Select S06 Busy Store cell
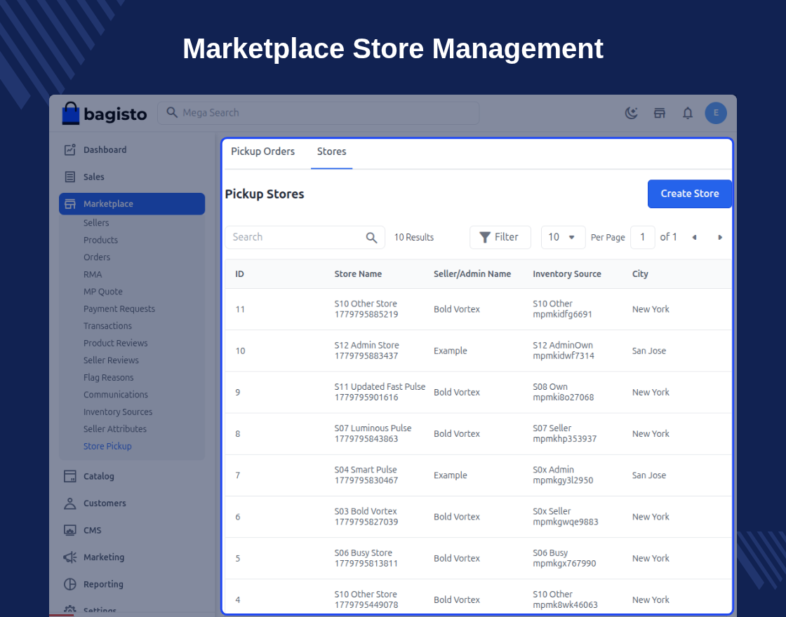 click(366, 558)
